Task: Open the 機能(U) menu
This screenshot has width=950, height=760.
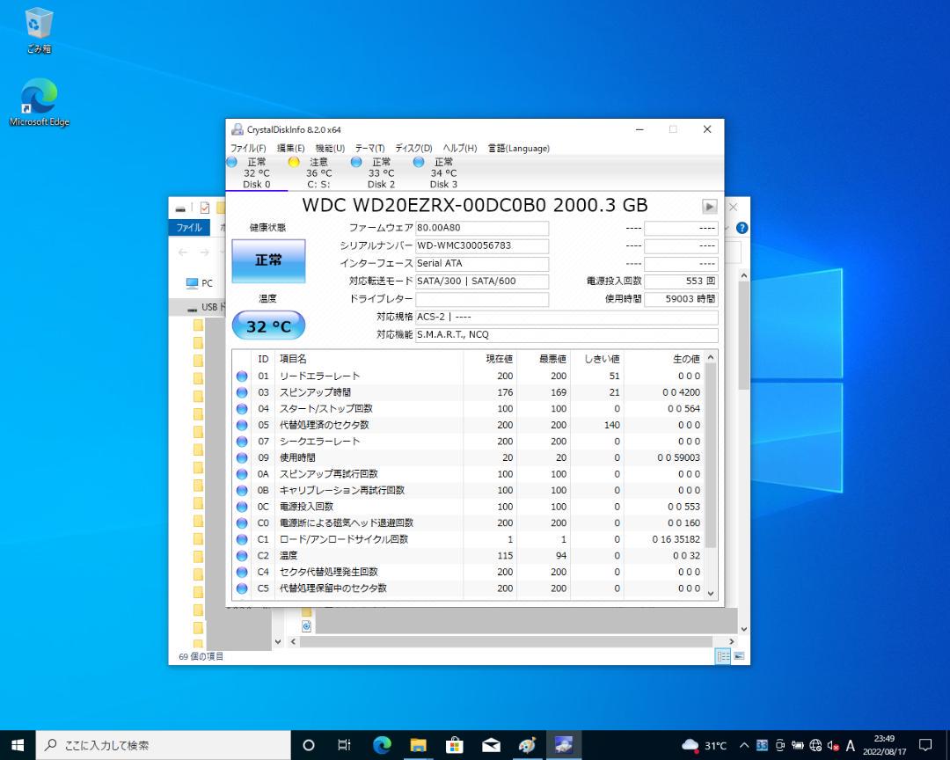Action: pos(330,149)
